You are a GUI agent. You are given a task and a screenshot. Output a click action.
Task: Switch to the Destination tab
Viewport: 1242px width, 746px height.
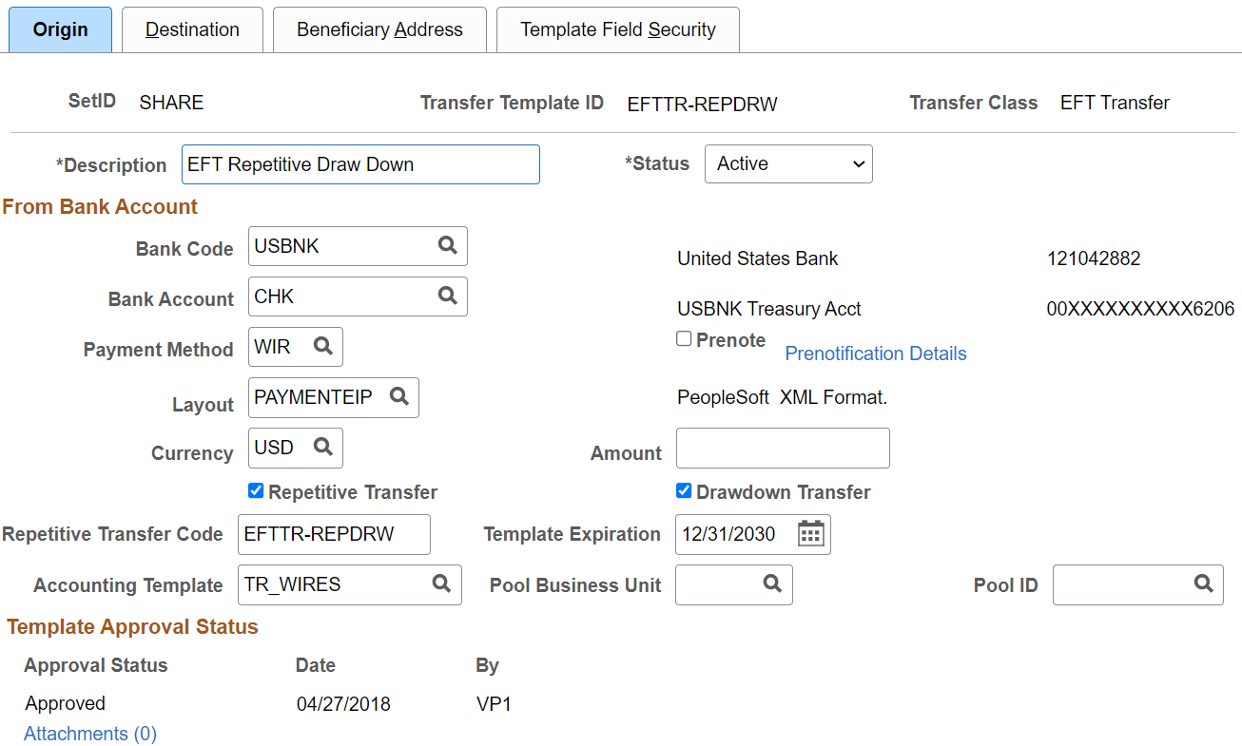point(192,29)
